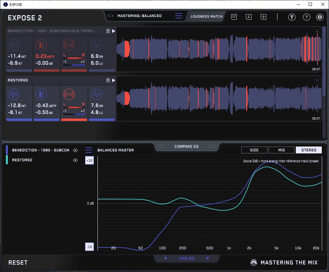Toggle Loudness Match
329x272 pixels.
point(206,16)
